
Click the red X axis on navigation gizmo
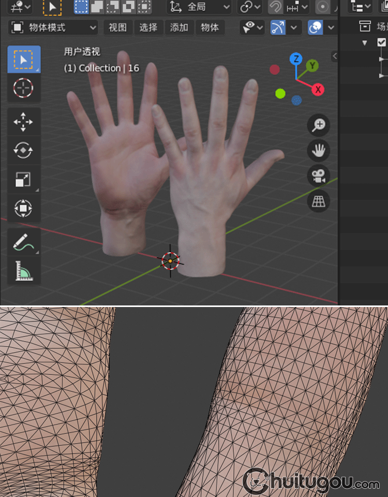pos(318,90)
